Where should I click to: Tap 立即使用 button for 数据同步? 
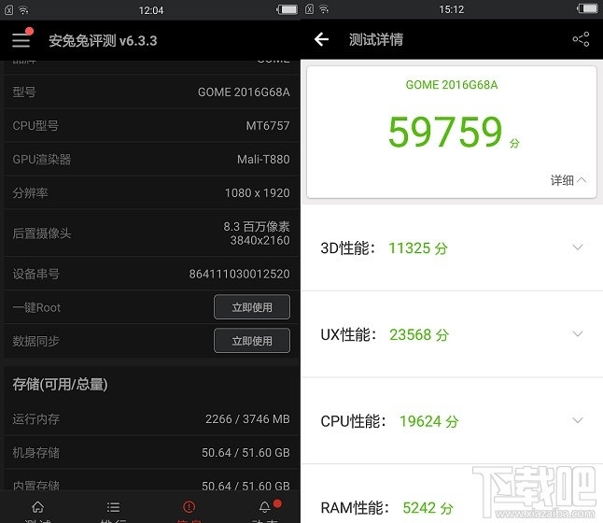point(252,341)
